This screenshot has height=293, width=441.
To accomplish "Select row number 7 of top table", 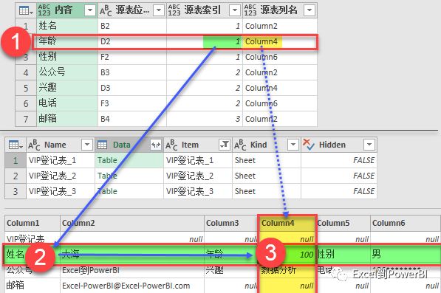I will (26, 119).
